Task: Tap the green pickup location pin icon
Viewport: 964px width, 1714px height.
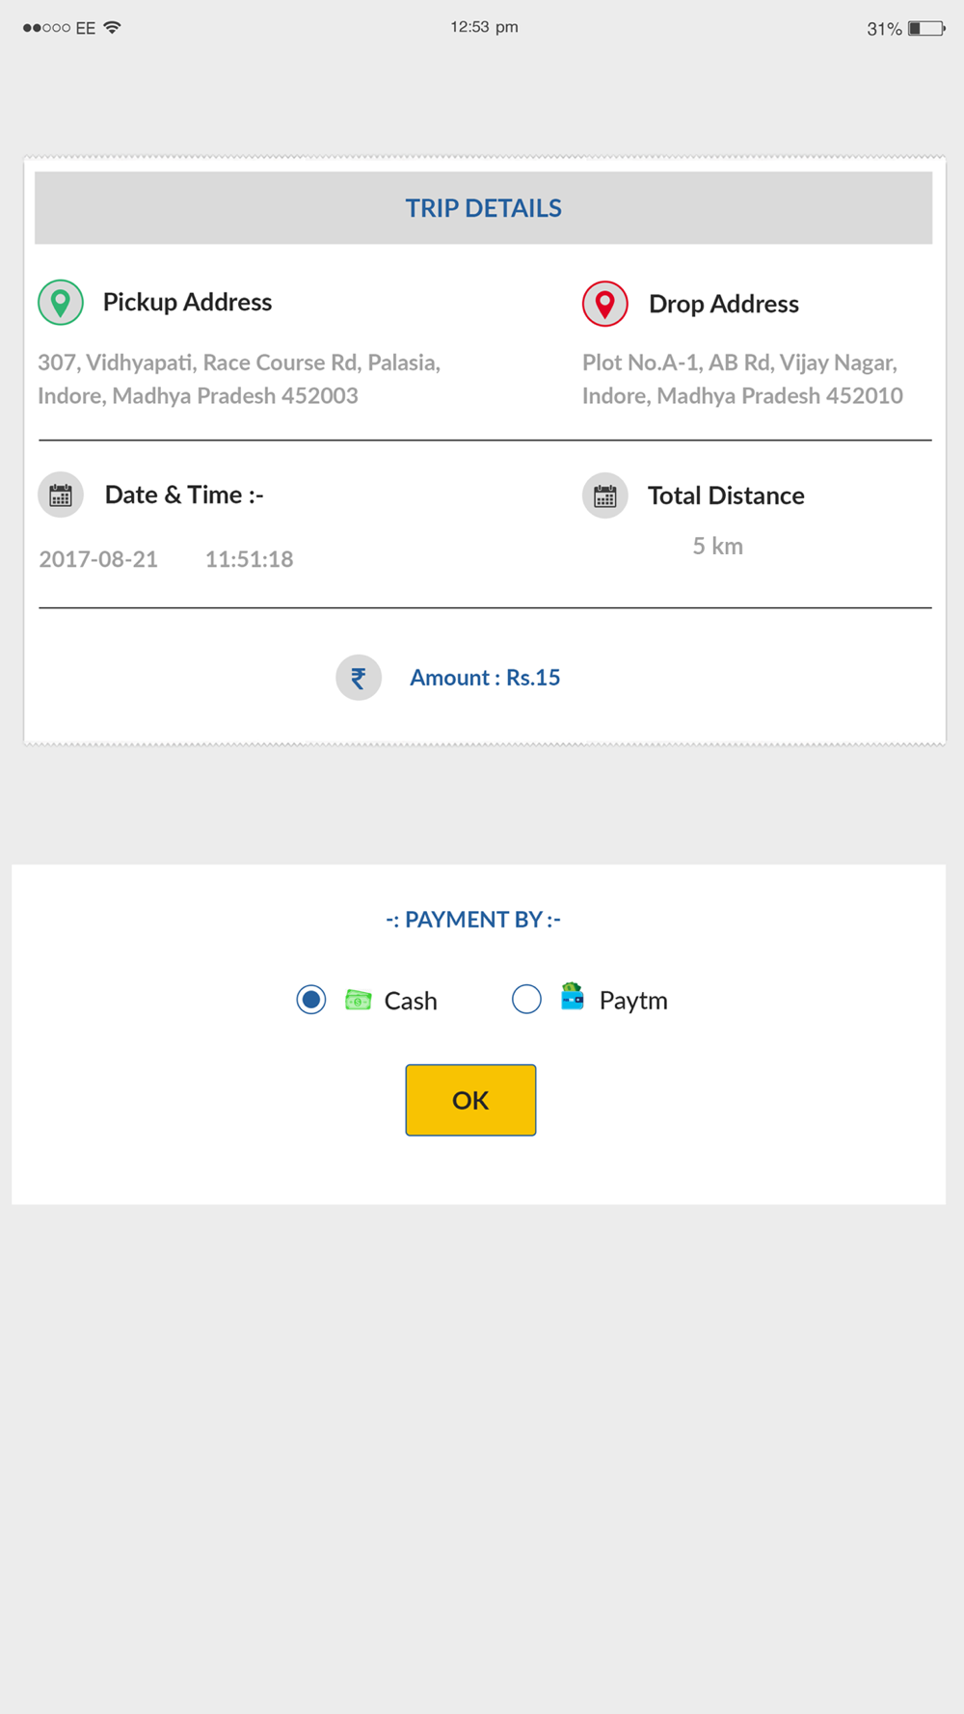Action: pyautogui.click(x=61, y=303)
